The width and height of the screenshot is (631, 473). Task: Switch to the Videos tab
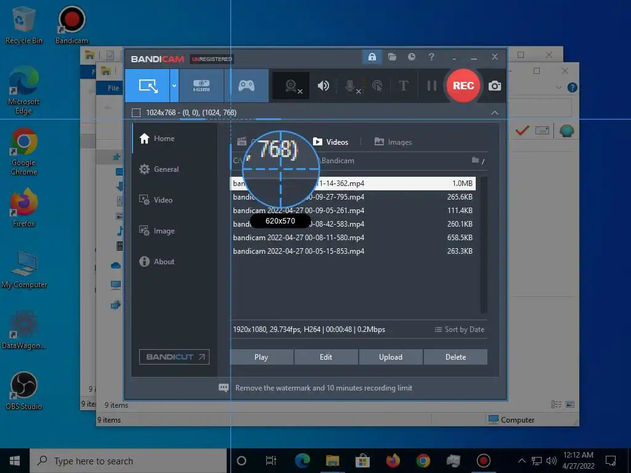(330, 142)
